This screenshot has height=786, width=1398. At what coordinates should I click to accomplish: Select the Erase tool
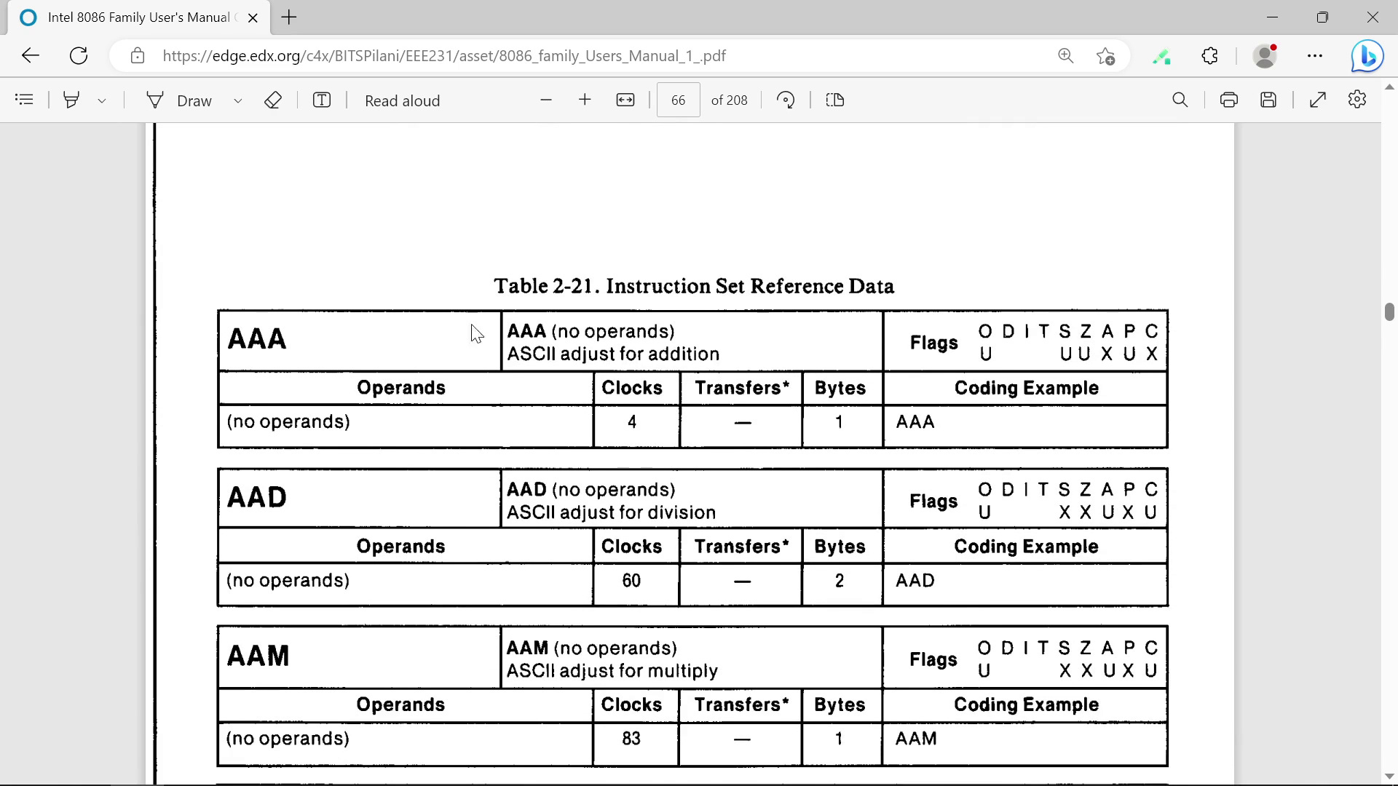pyautogui.click(x=272, y=100)
